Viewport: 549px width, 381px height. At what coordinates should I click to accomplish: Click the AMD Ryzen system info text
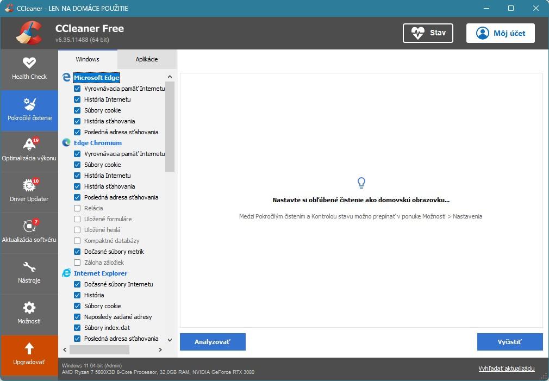(x=158, y=372)
